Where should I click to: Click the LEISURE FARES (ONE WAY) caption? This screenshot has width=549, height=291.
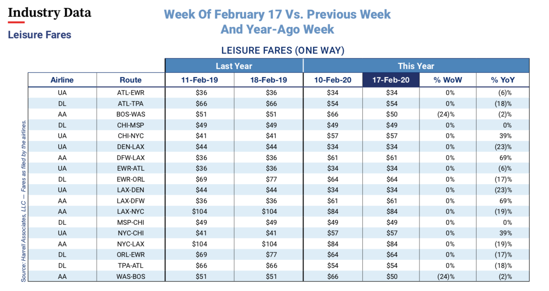coord(283,50)
